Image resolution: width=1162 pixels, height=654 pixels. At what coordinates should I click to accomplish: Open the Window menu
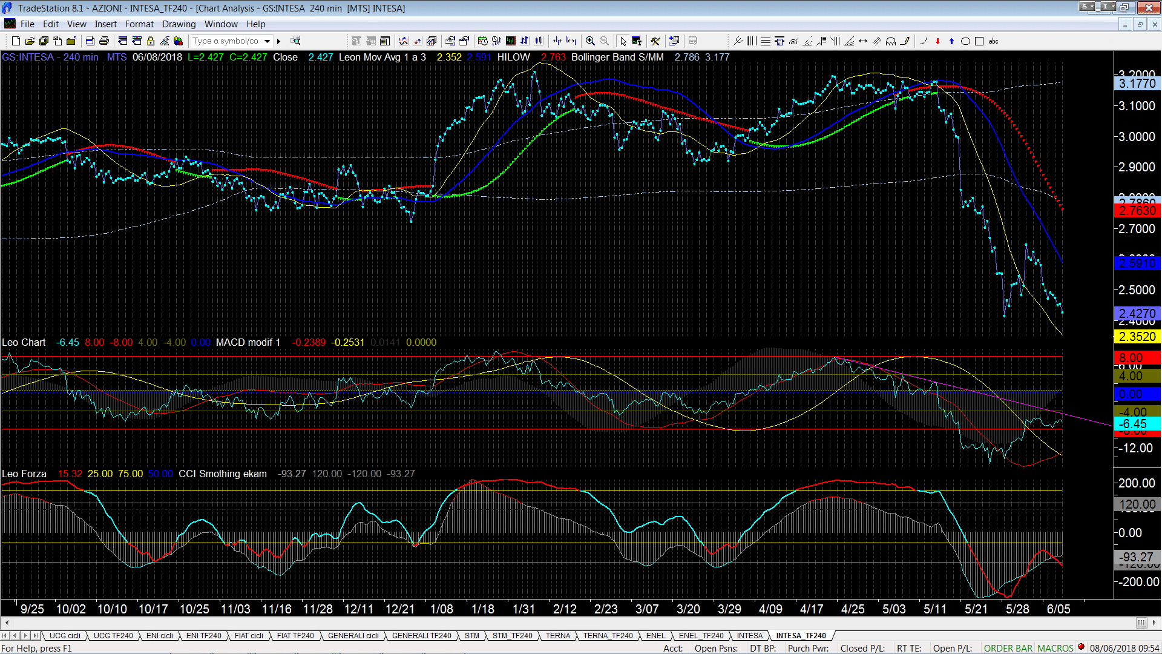click(221, 24)
